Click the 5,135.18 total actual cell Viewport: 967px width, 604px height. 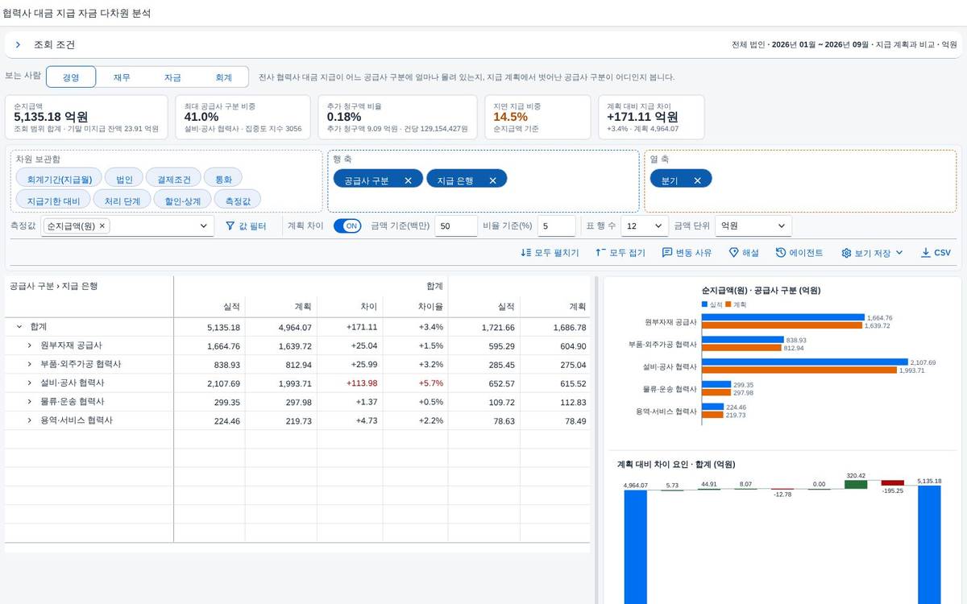[209, 327]
